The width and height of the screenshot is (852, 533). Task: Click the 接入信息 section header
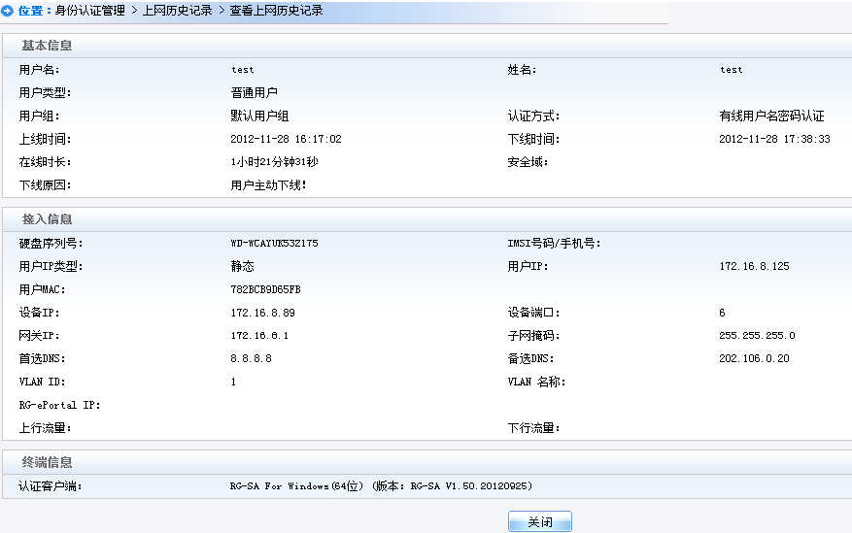coord(48,219)
